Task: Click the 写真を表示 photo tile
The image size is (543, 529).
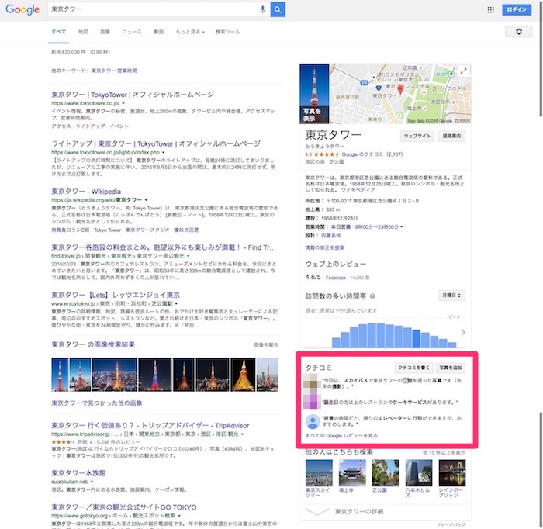Action: 314,94
